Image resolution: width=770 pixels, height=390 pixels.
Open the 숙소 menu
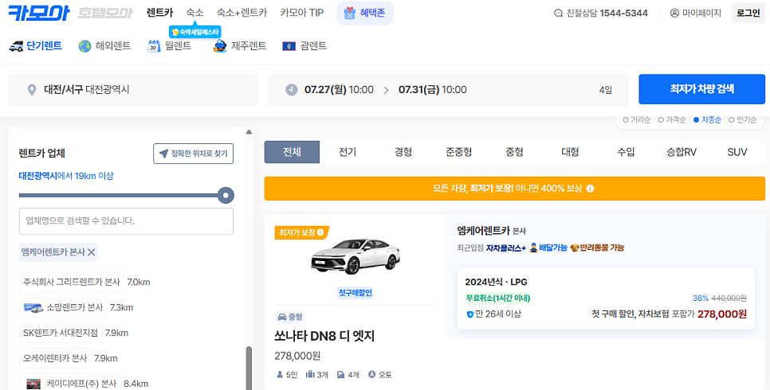tap(194, 13)
